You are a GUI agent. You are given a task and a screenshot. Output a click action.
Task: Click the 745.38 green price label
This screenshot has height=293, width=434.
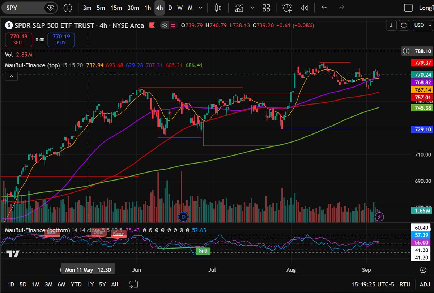point(423,108)
